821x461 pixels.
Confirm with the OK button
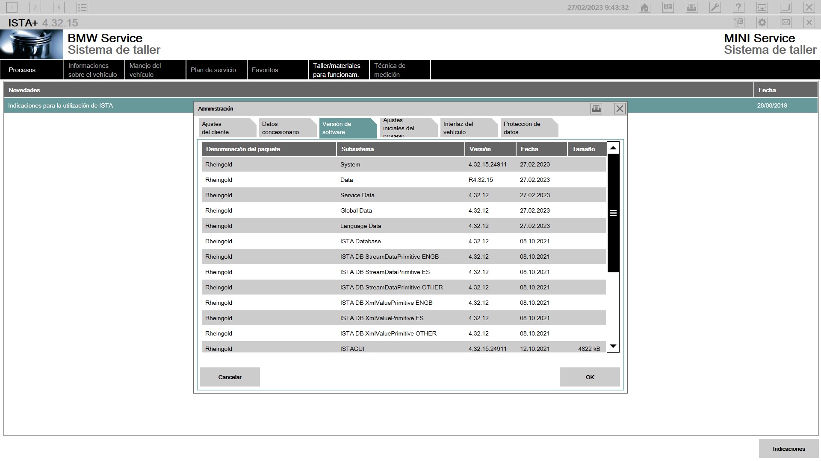pyautogui.click(x=590, y=377)
